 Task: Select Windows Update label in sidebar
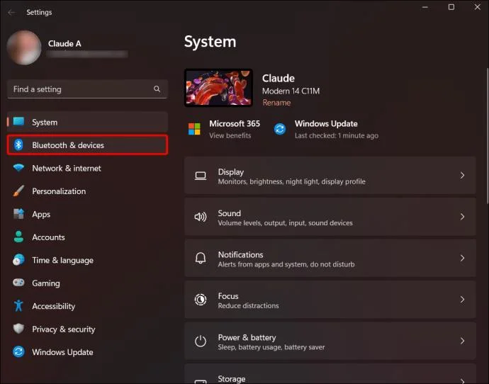click(x=62, y=352)
